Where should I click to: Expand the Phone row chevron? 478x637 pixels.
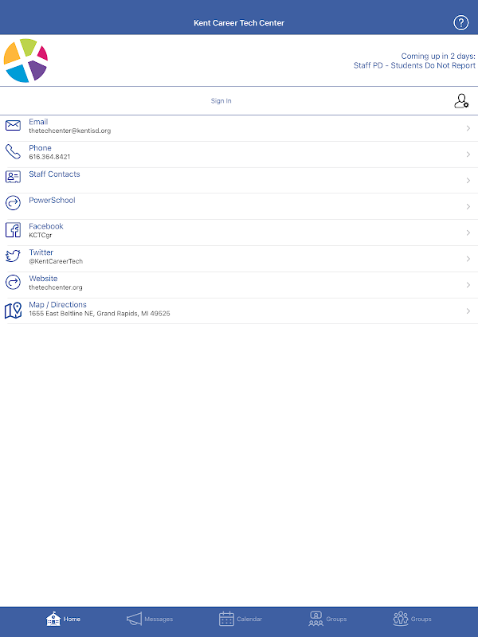(x=468, y=154)
